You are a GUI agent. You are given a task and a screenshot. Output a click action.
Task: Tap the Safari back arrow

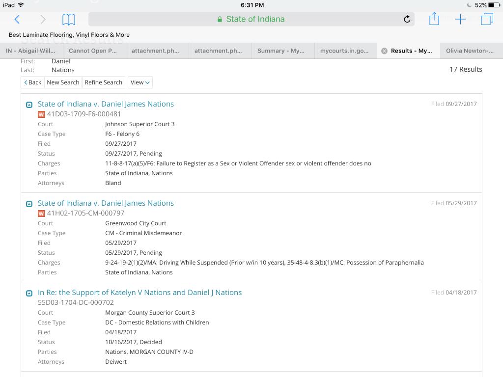(x=17, y=19)
